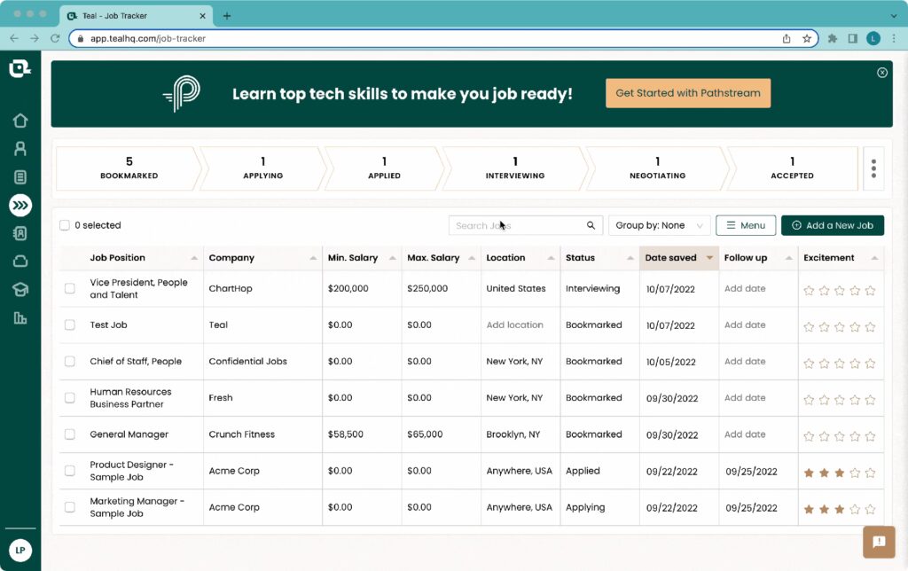Click the bar chart icon in sidebar
The width and height of the screenshot is (908, 571).
20,317
